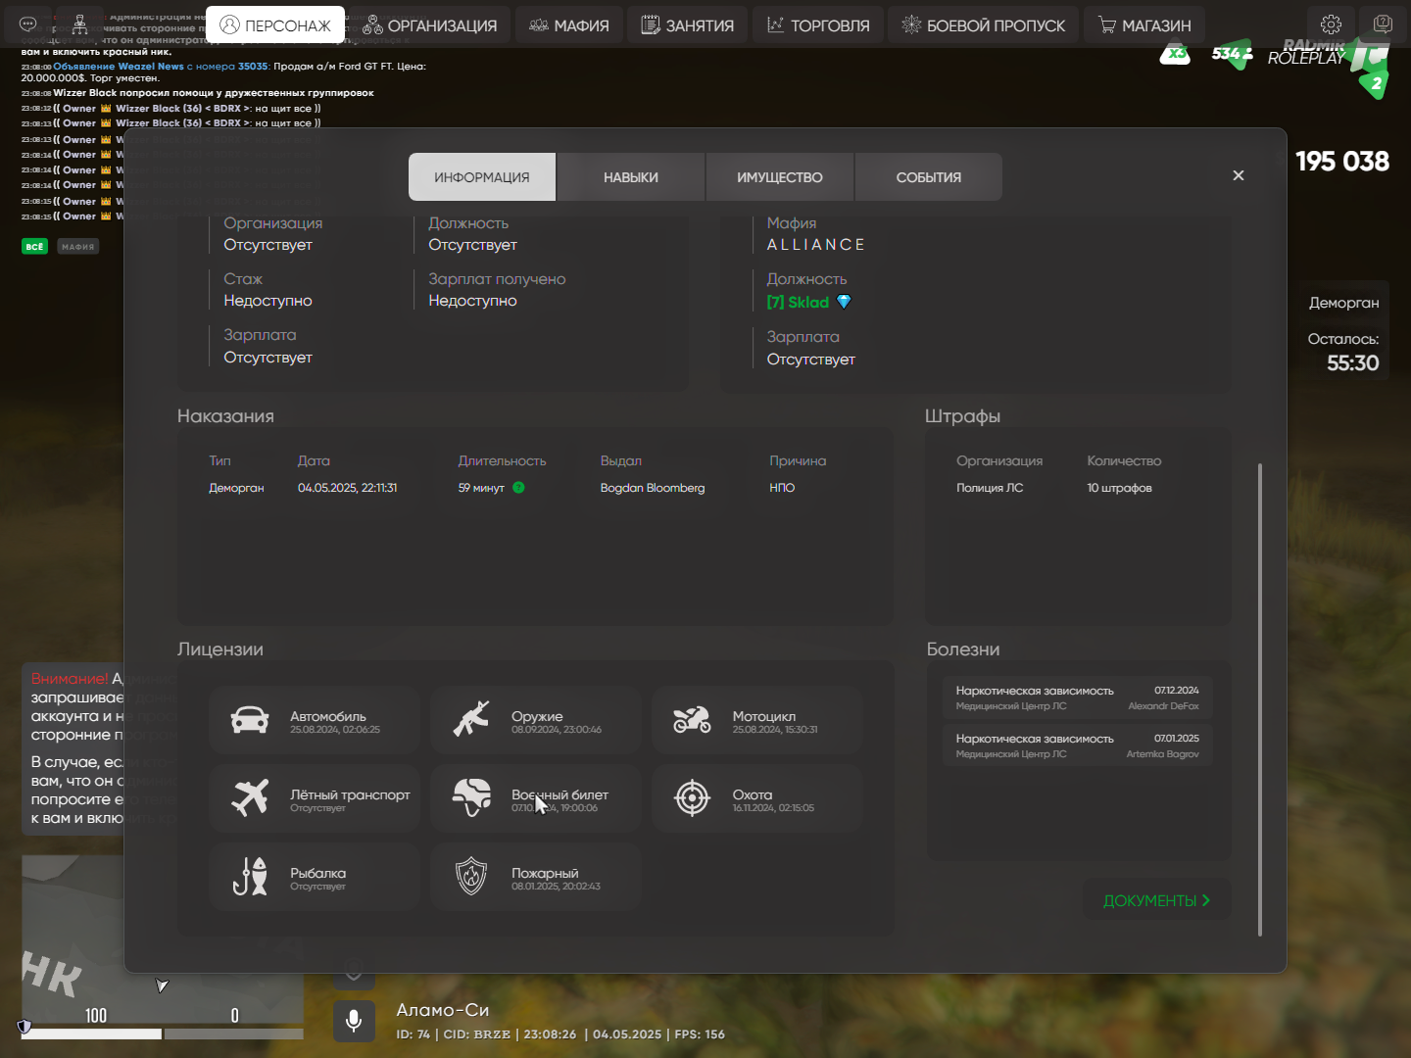Screen dimensions: 1411x1058
Task: Click the Деморган timer 55:30
Action: point(1353,363)
